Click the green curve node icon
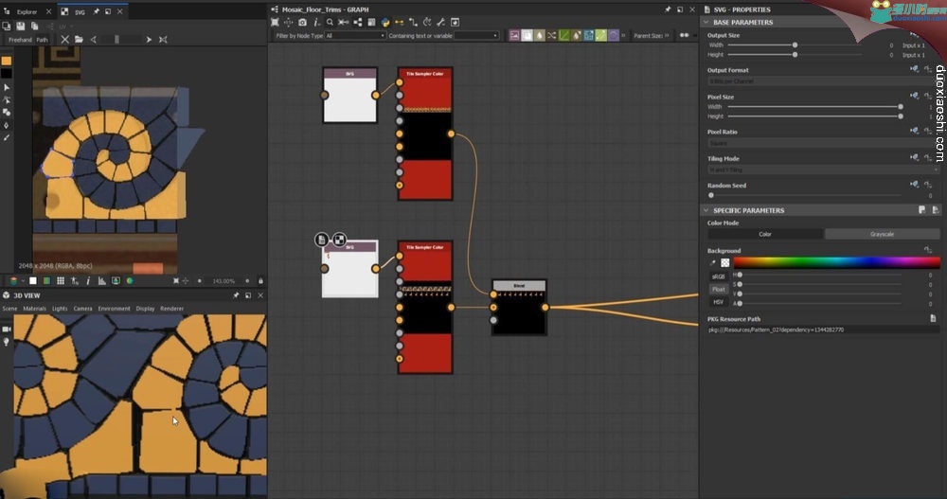Image resolution: width=947 pixels, height=499 pixels. 564,36
